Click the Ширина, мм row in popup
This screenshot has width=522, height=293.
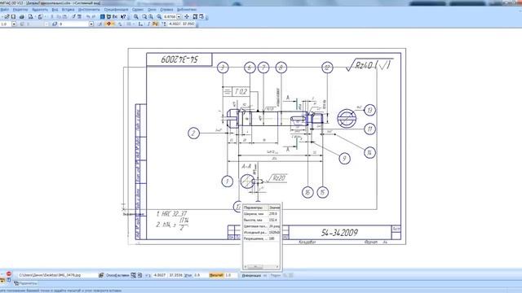[261, 213]
